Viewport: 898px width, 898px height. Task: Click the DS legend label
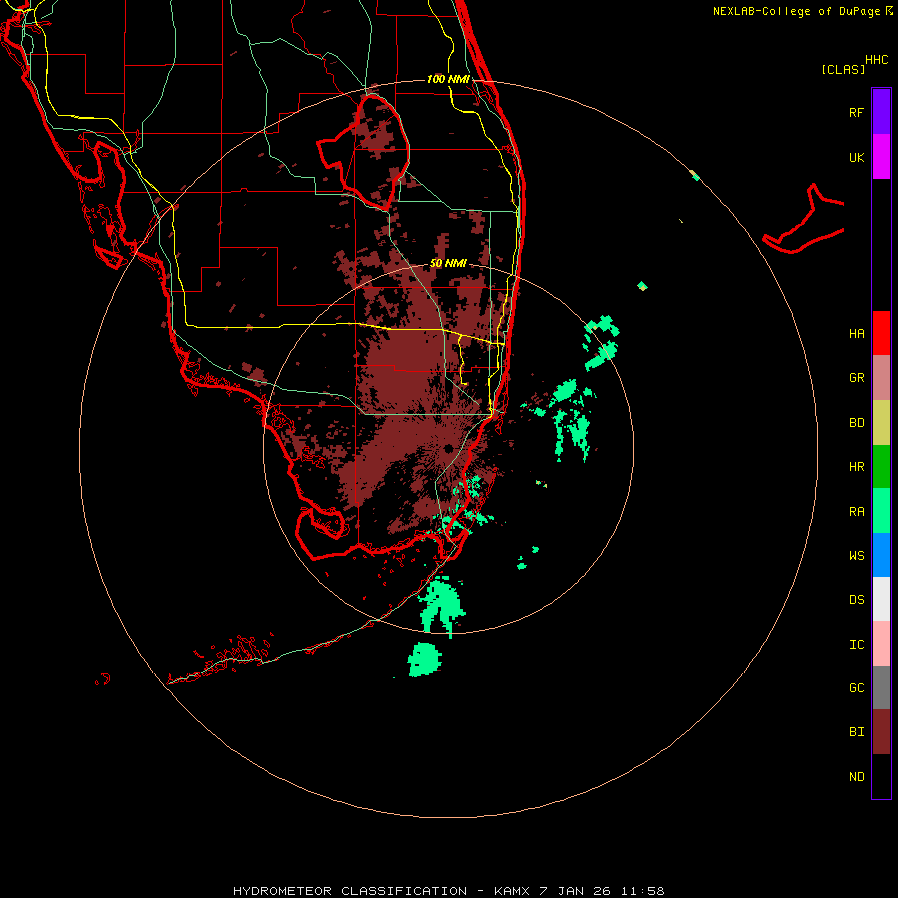(x=856, y=600)
